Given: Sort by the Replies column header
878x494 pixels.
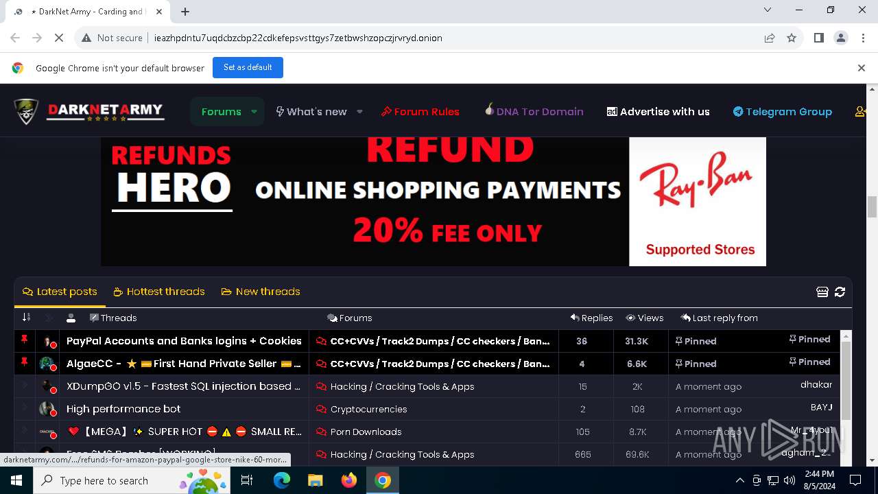Looking at the screenshot, I should [591, 318].
